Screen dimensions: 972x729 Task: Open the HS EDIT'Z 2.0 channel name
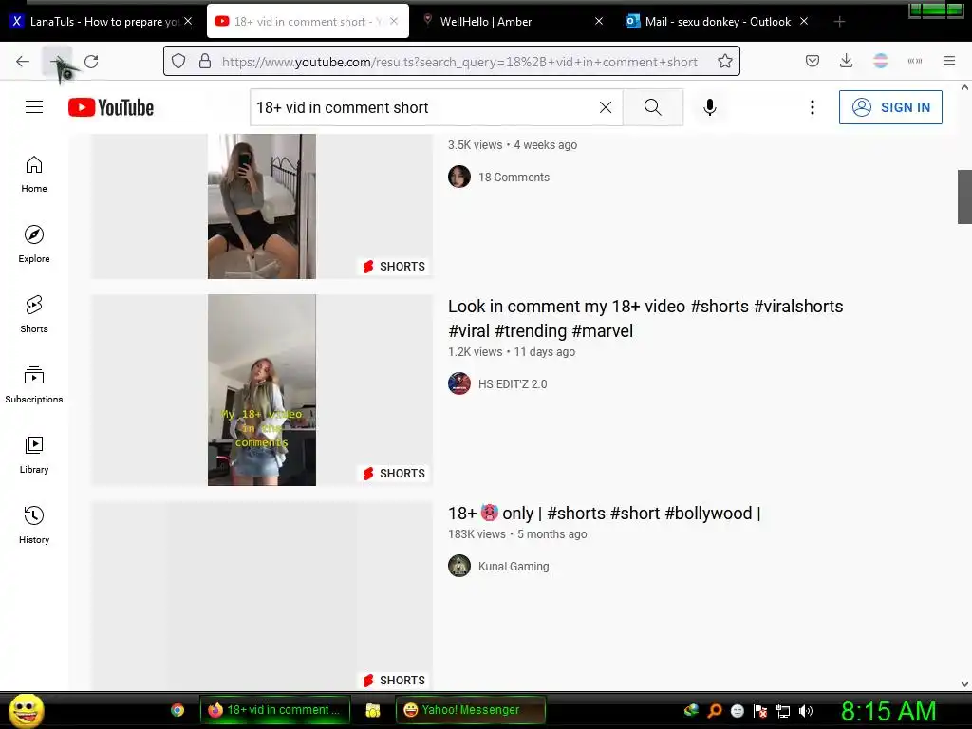513,384
